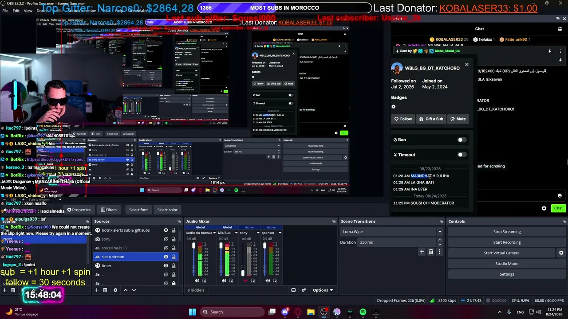Image resolution: width=568 pixels, height=319 pixels.
Task: Move selected source down
Action: (134, 290)
